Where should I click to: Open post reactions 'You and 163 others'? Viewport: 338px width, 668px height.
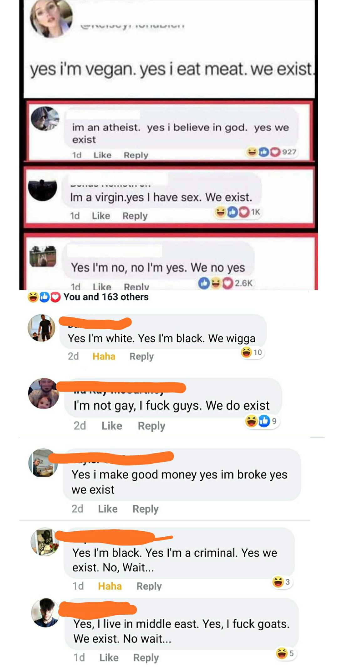88,297
